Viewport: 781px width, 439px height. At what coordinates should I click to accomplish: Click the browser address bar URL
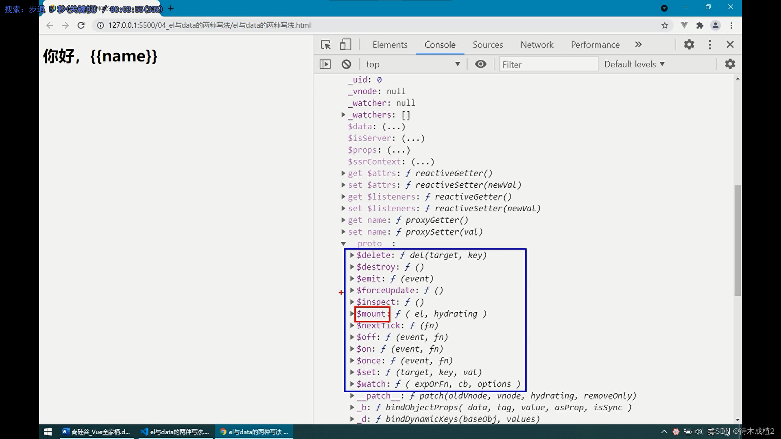209,25
